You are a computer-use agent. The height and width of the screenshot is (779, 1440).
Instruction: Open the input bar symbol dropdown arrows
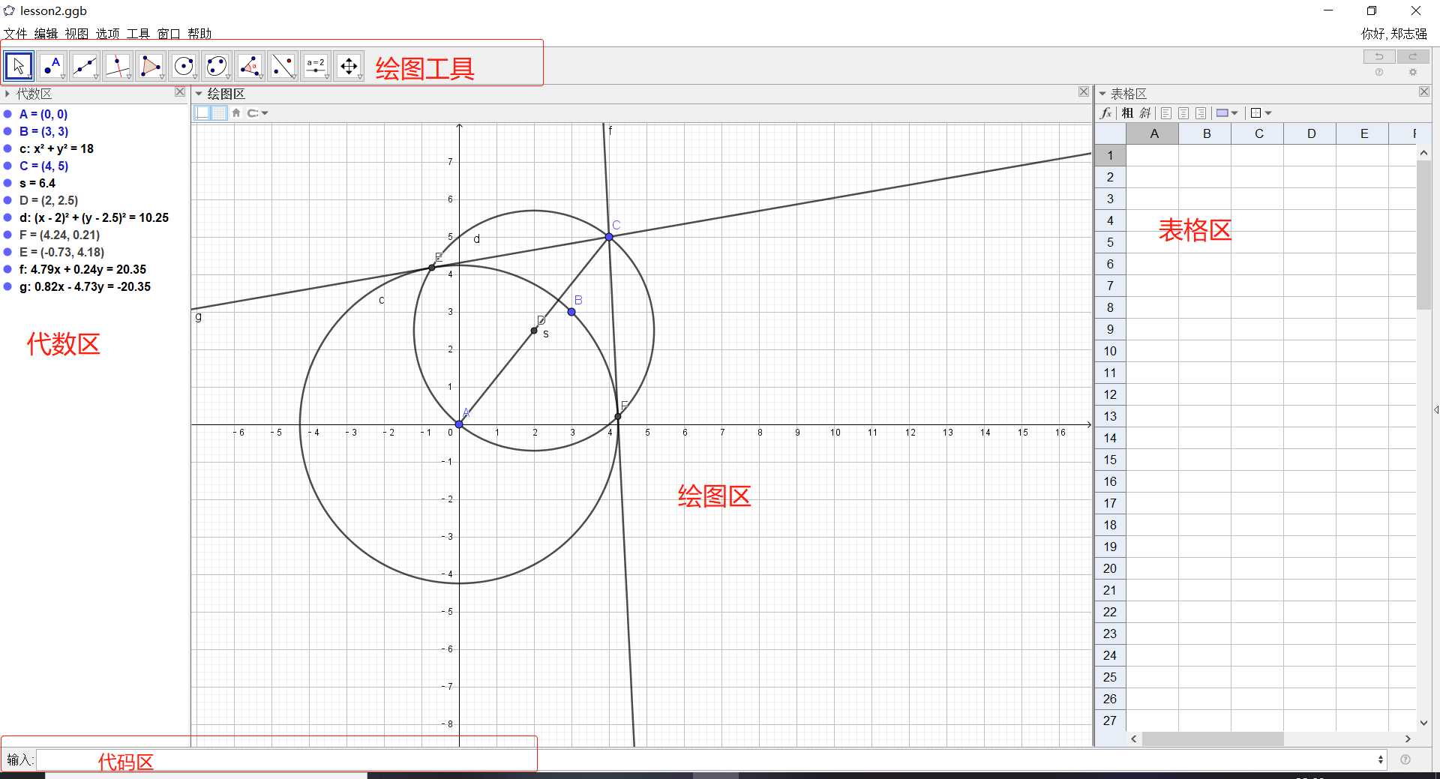click(x=1381, y=760)
